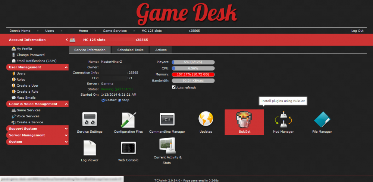Uncheck the Auto refresh checkbox
This screenshot has width=373, height=182.
tap(174, 87)
